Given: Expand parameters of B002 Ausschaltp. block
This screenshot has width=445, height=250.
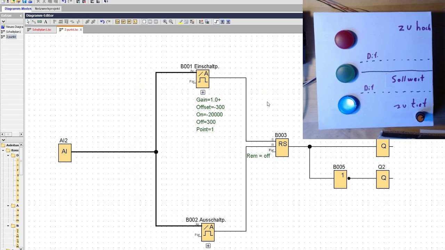Looking at the screenshot, I should click(208, 246).
